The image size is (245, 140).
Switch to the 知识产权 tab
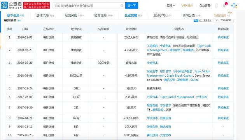pos(163,15)
